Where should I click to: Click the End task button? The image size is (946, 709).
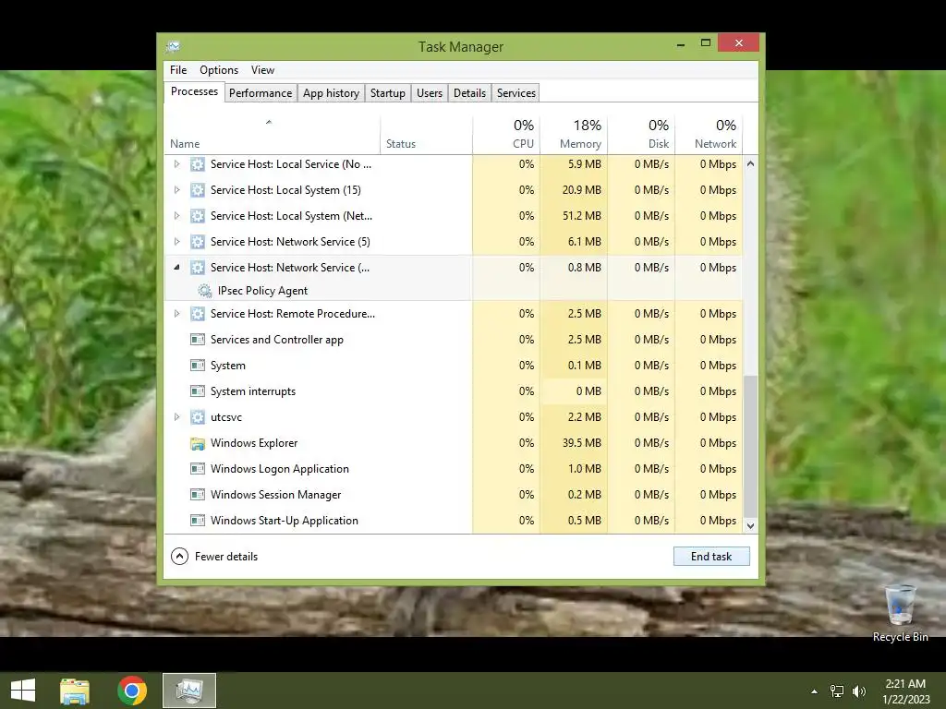point(711,557)
